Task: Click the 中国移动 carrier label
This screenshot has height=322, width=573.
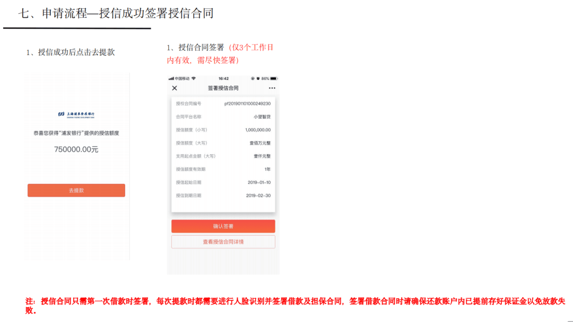Action: click(x=183, y=78)
